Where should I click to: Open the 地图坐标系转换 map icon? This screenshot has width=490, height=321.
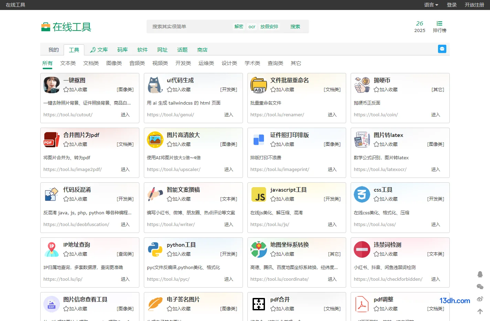(259, 249)
